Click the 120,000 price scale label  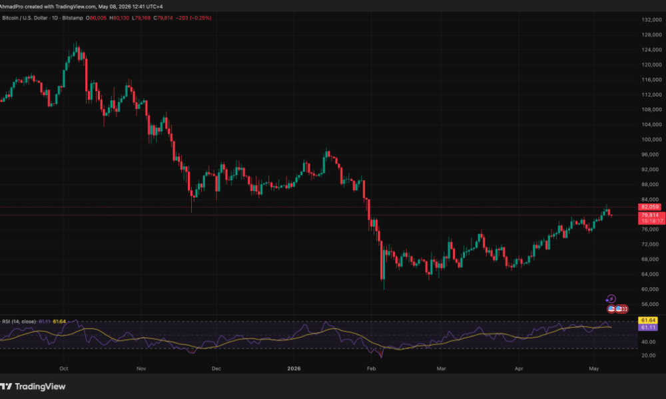(651, 65)
